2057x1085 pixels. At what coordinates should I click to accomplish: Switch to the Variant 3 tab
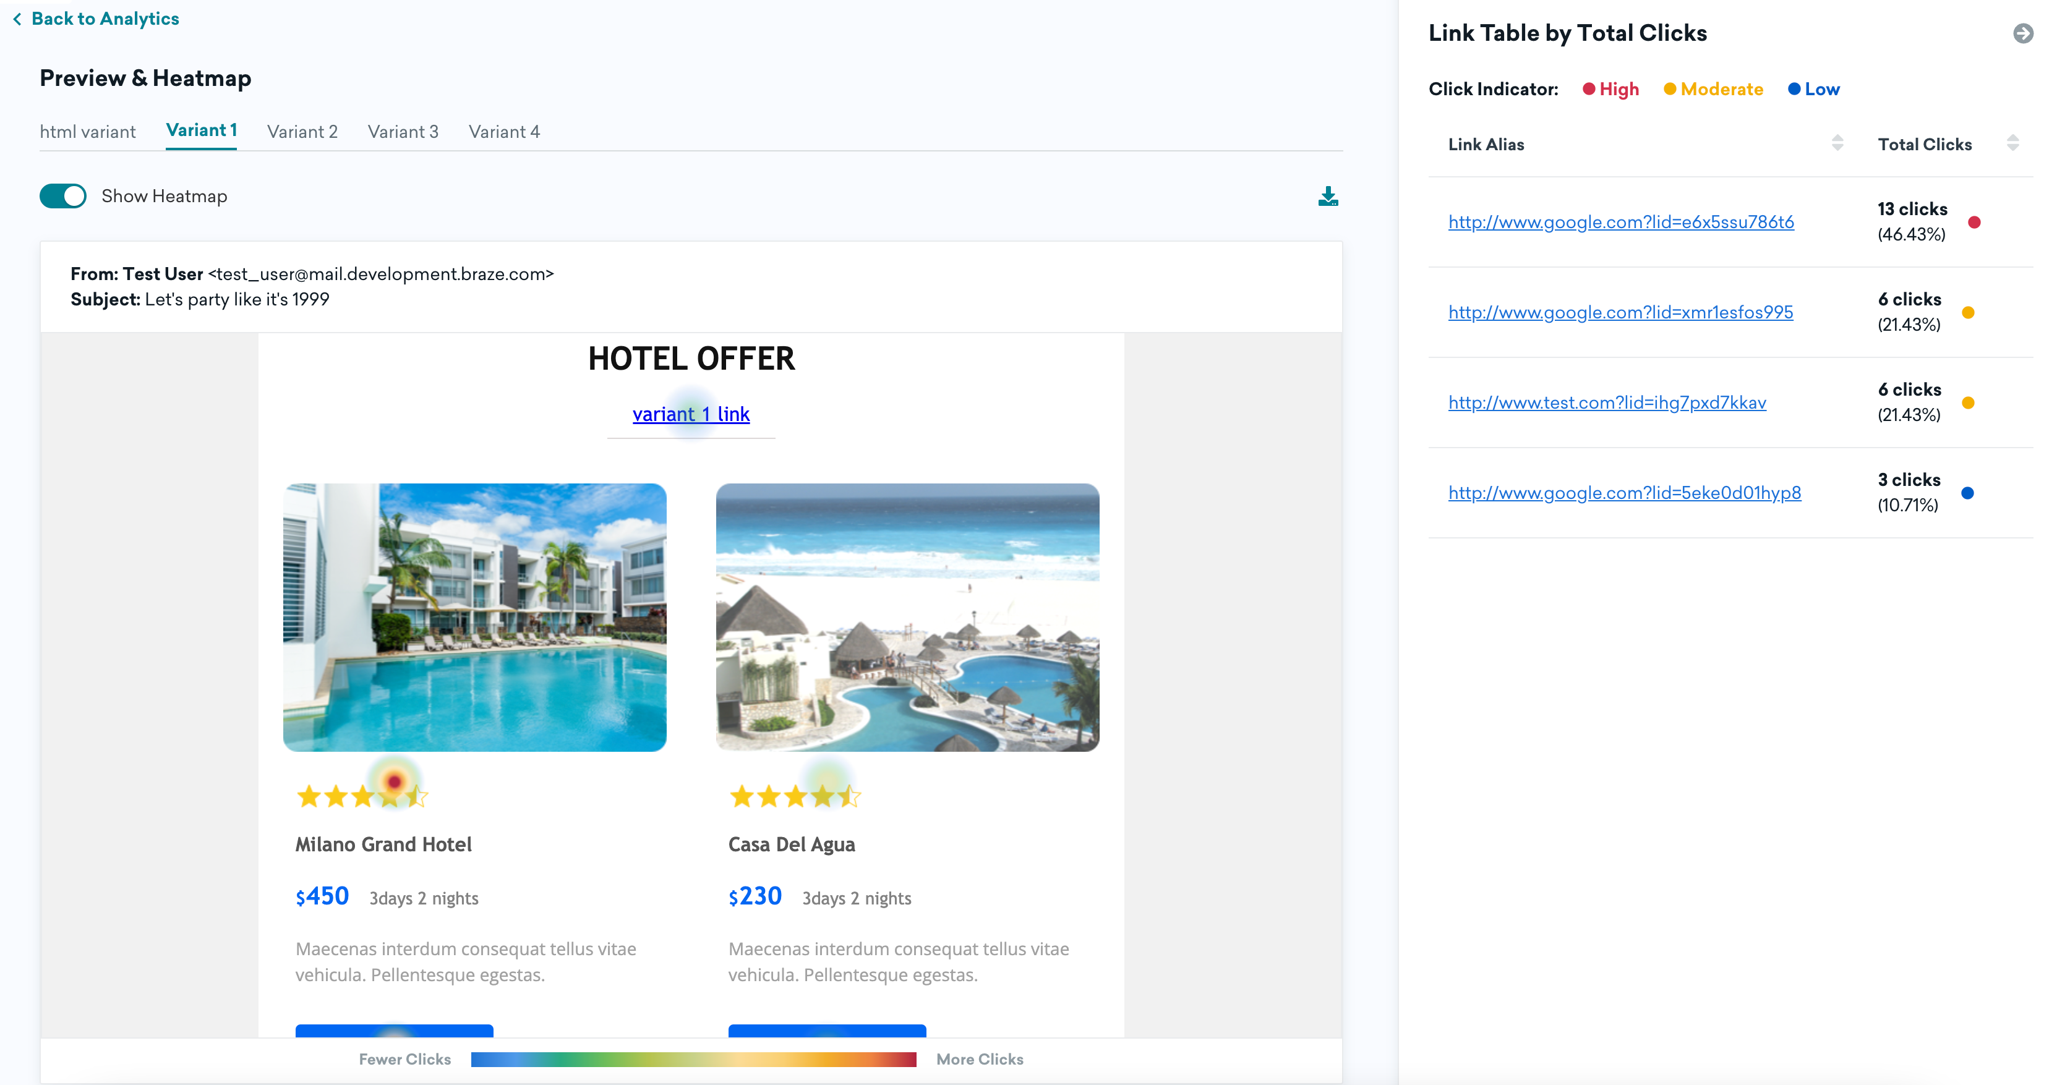pyautogui.click(x=403, y=132)
